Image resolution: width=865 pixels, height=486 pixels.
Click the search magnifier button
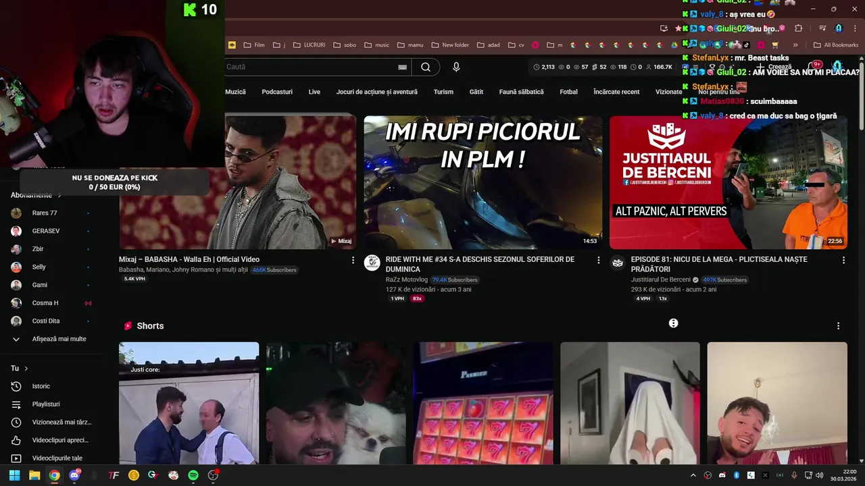click(426, 67)
